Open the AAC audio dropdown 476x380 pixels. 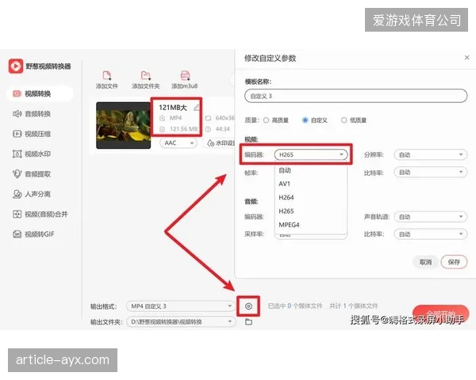(178, 143)
